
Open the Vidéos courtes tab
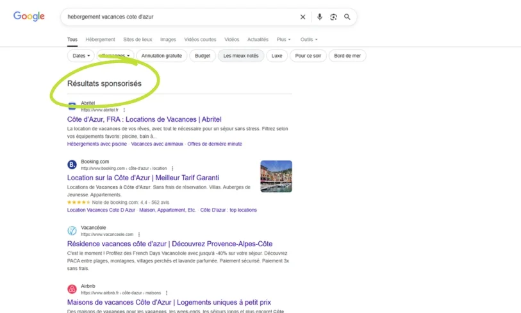click(x=200, y=39)
